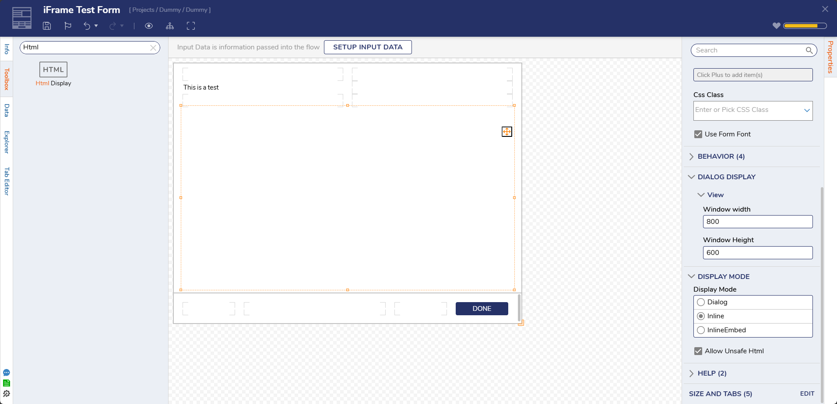Click the Undo arrow icon
Image resolution: width=837 pixels, height=404 pixels.
click(x=87, y=26)
